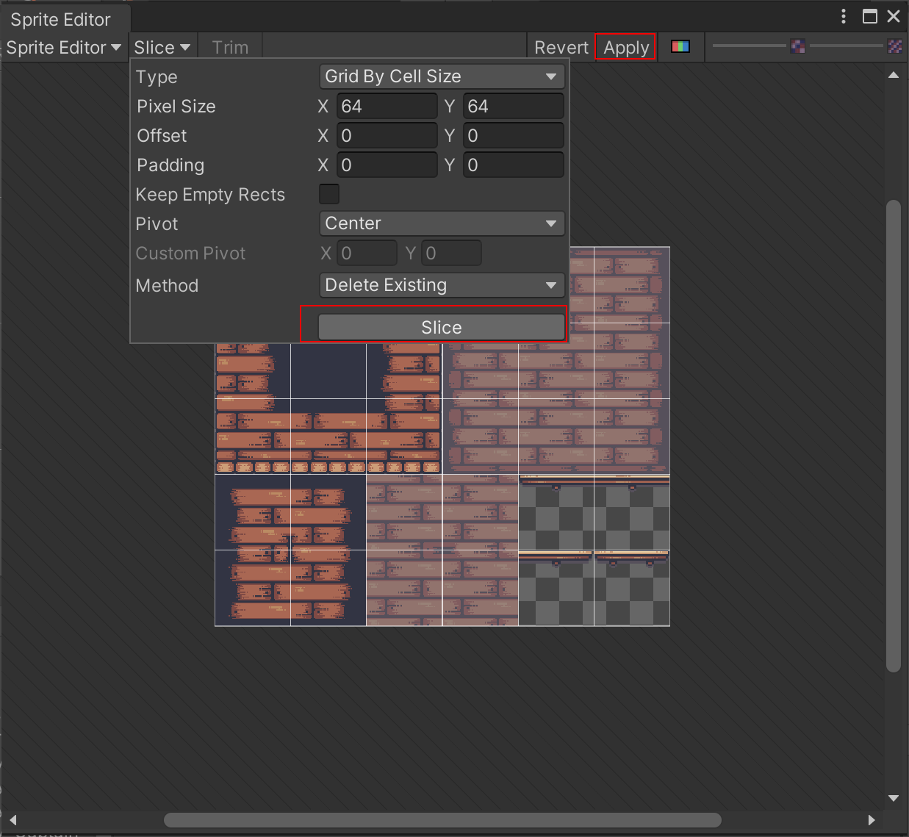Apply the sprite changes
Viewport: 909px width, 837px height.
(626, 48)
